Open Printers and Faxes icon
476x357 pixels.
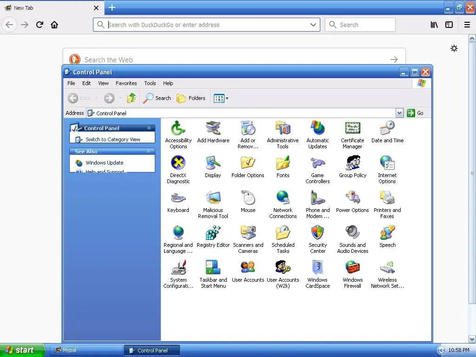click(x=387, y=205)
